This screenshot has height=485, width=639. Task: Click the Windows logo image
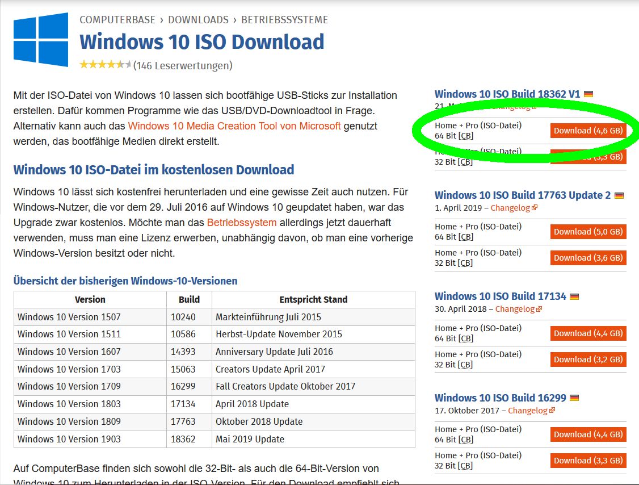coord(41,40)
